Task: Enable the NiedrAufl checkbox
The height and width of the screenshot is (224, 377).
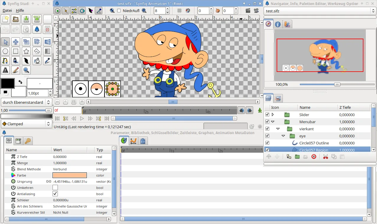Action: tap(119, 11)
